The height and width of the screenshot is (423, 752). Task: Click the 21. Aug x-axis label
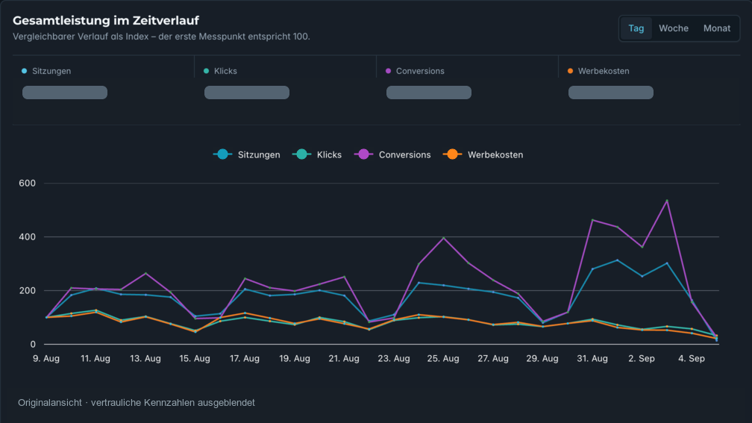click(344, 358)
